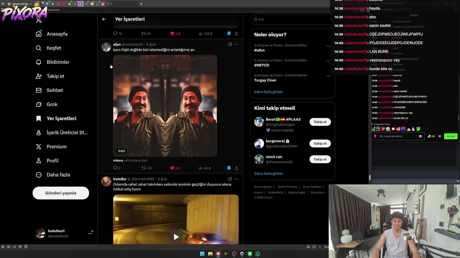The image size is (460, 258).
Task: Open the more options dots on iremiko's post
Action: [236, 179]
